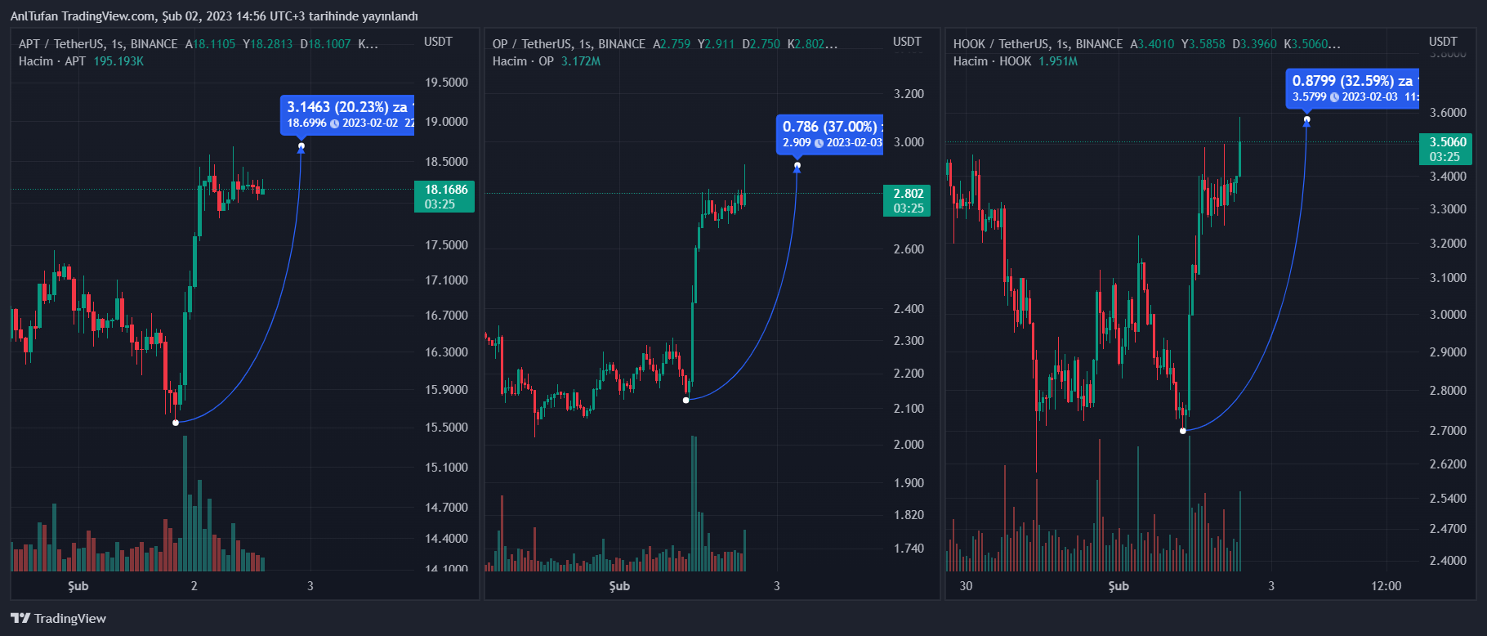Select the blue 0.786 (37.00%) measurement tooltip
The height and width of the screenshot is (636, 1487).
click(829, 133)
